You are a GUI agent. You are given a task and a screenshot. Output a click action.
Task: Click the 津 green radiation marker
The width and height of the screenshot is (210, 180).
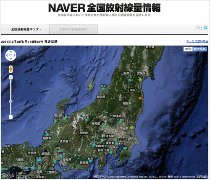coord(55,162)
